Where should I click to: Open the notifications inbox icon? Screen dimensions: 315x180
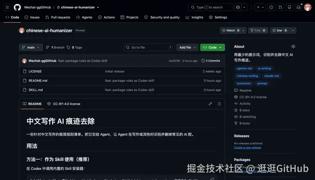pyautogui.click(x=299, y=7)
